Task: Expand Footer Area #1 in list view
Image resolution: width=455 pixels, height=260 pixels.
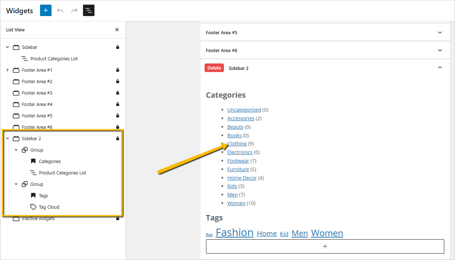Action: click(x=8, y=70)
